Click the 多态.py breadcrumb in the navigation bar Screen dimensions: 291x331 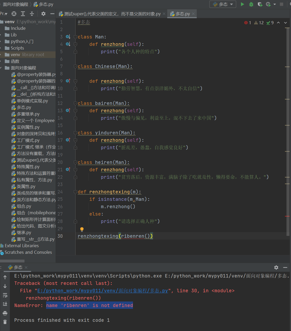[x=43, y=4]
